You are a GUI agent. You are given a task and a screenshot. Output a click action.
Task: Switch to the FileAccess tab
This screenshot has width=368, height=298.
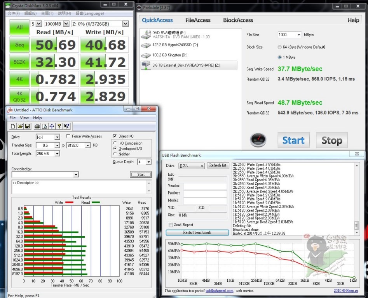click(198, 20)
